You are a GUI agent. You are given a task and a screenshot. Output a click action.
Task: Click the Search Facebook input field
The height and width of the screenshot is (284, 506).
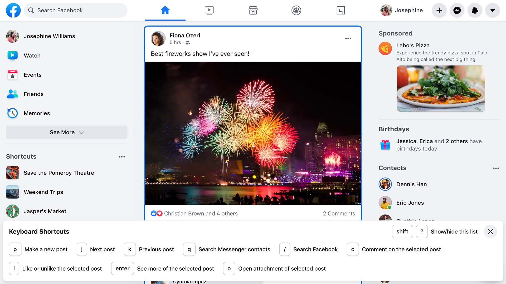[x=79, y=10]
